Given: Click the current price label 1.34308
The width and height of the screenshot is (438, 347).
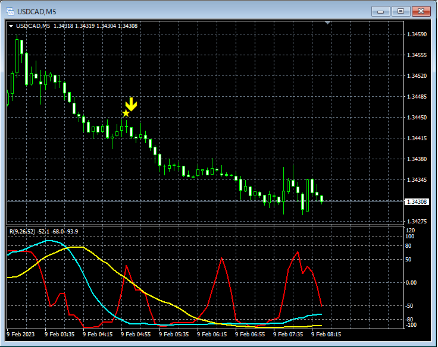Looking at the screenshot, I should pos(417,202).
